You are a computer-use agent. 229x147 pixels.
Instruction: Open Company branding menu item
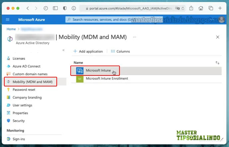(27, 97)
